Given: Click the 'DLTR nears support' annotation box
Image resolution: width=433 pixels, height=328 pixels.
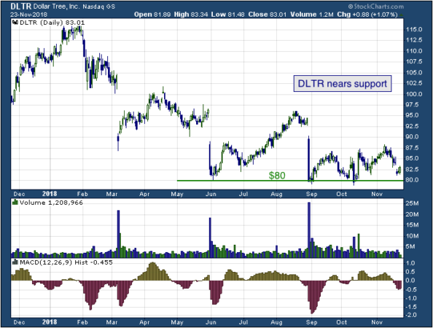Looking at the screenshot, I should (x=343, y=83).
